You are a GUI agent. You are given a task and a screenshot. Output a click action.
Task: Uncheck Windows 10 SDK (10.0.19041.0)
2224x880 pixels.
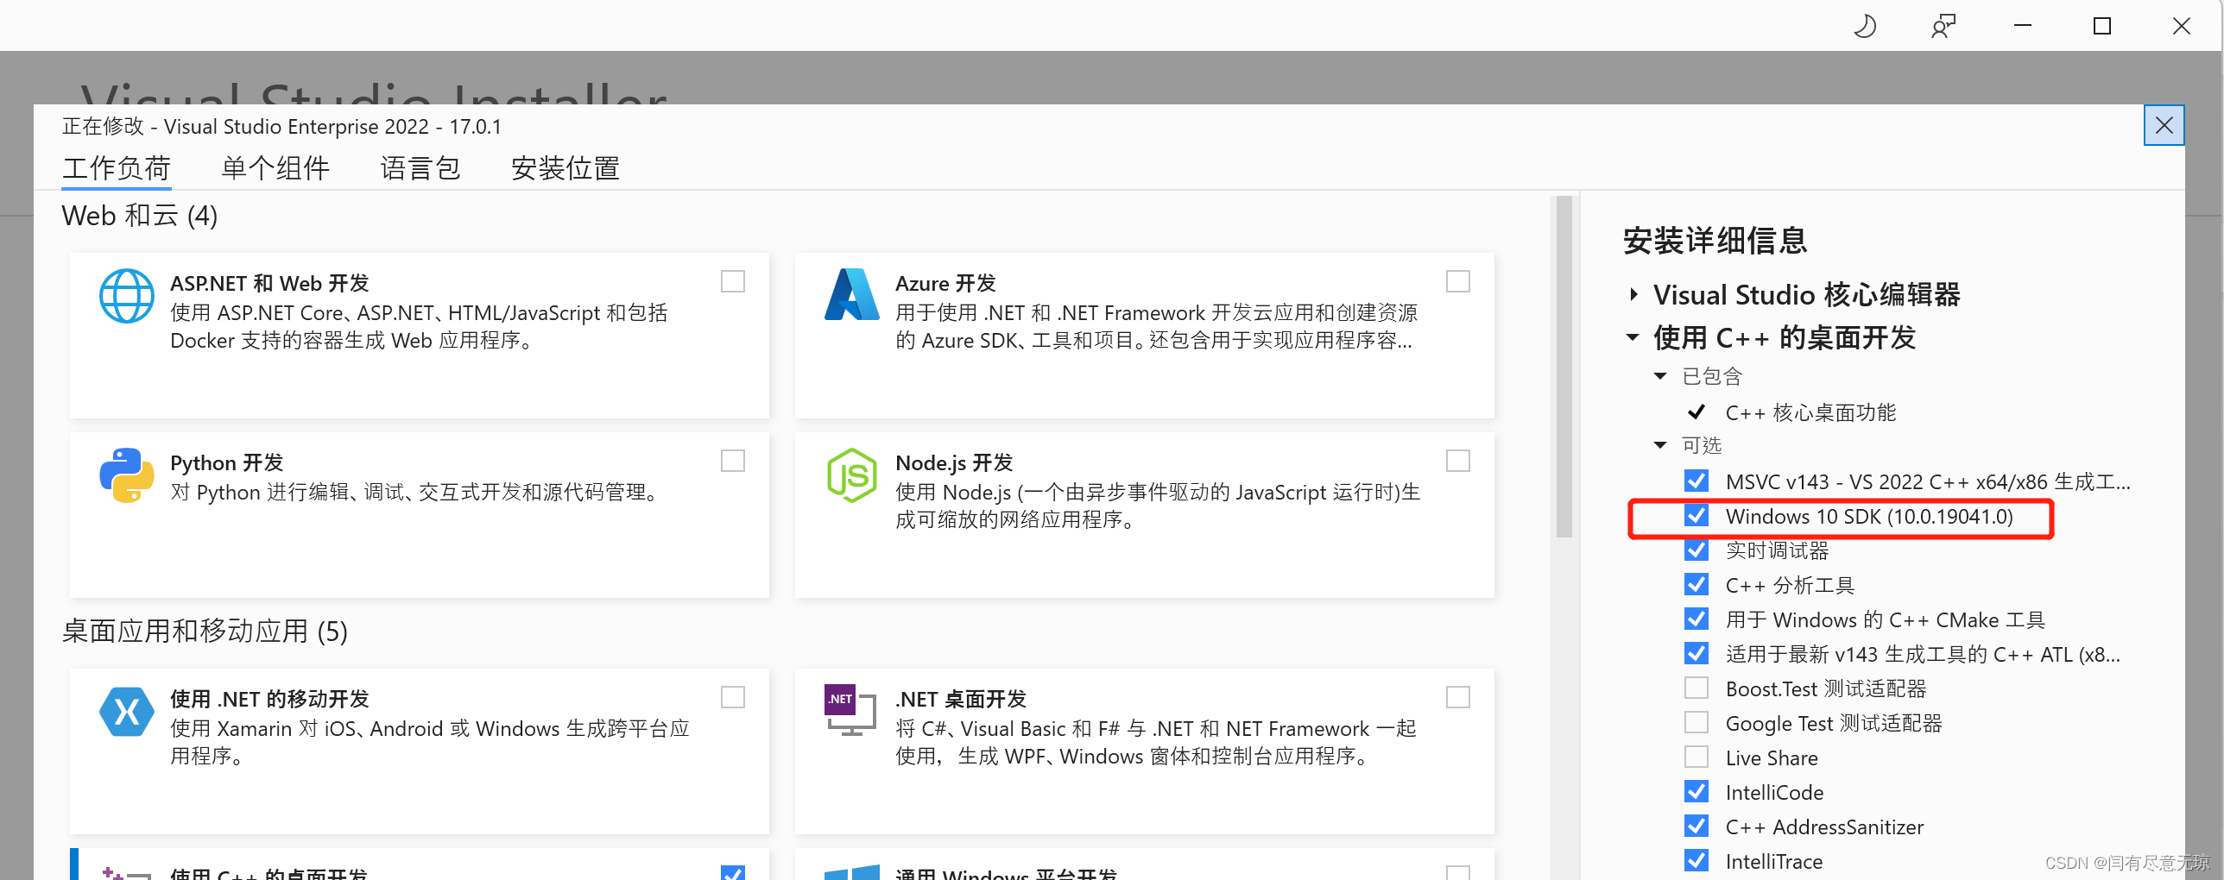tap(1696, 515)
